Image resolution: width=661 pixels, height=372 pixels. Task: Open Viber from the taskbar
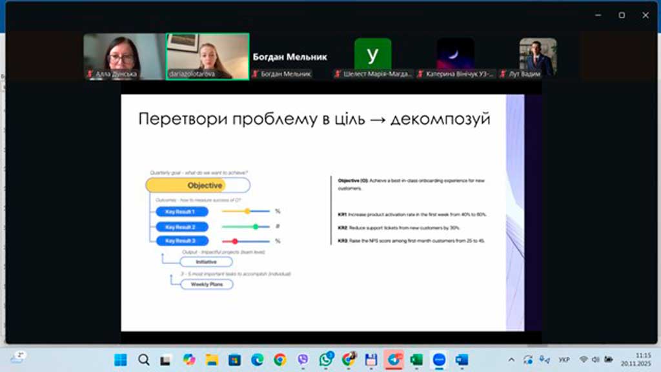303,359
